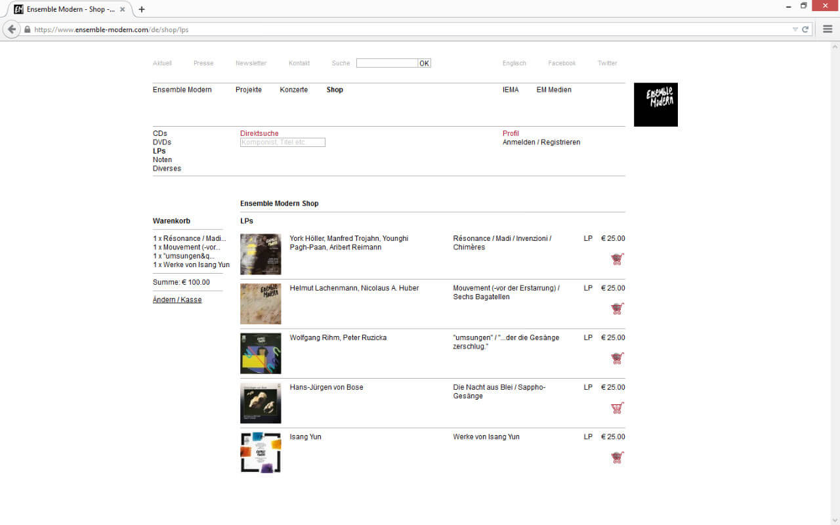Go back with browser back arrow
840x525 pixels.
click(12, 30)
